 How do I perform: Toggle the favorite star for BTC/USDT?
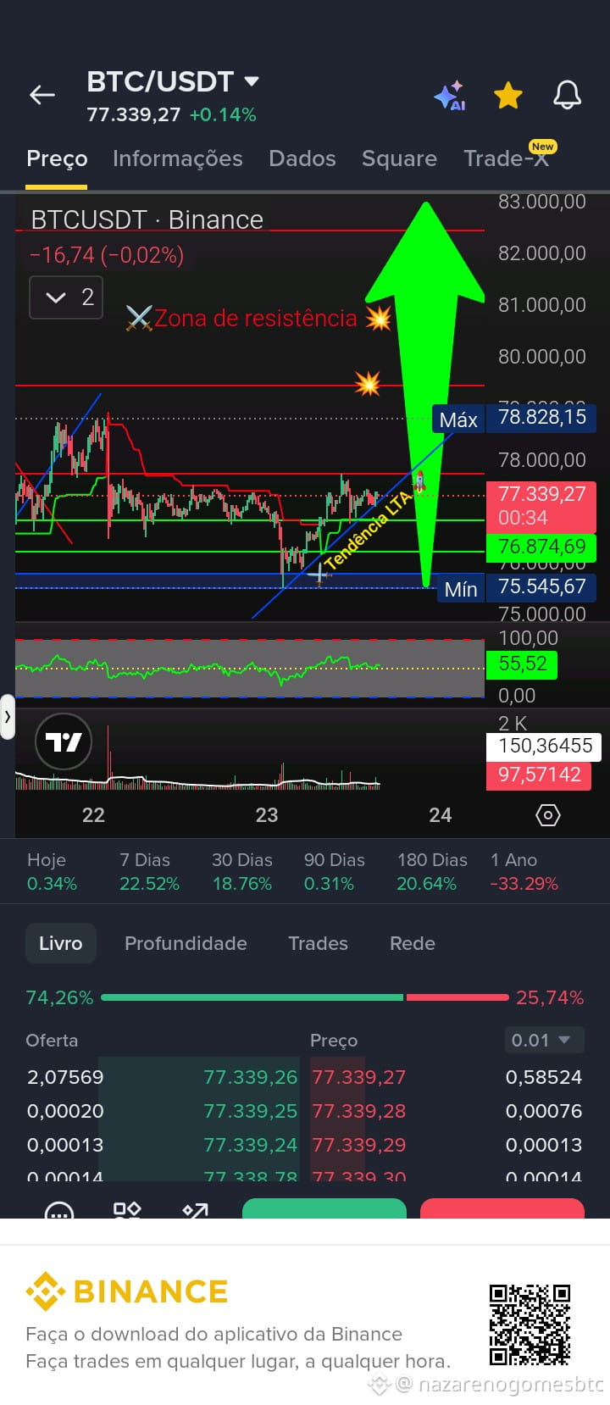(508, 96)
